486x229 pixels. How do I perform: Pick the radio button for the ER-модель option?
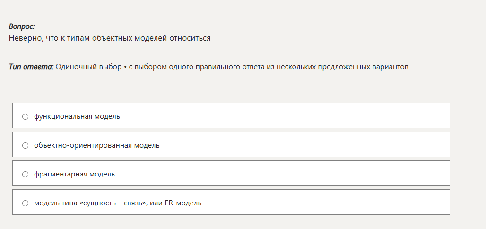click(26, 203)
